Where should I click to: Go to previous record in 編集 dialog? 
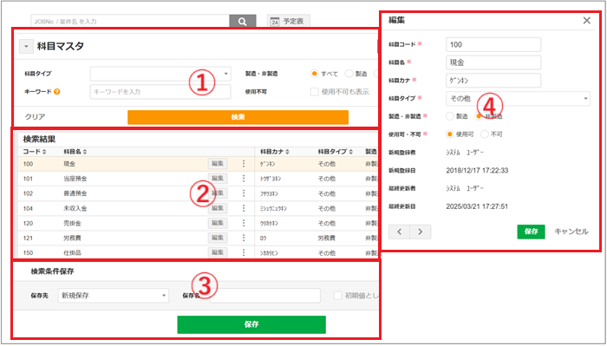click(x=399, y=232)
